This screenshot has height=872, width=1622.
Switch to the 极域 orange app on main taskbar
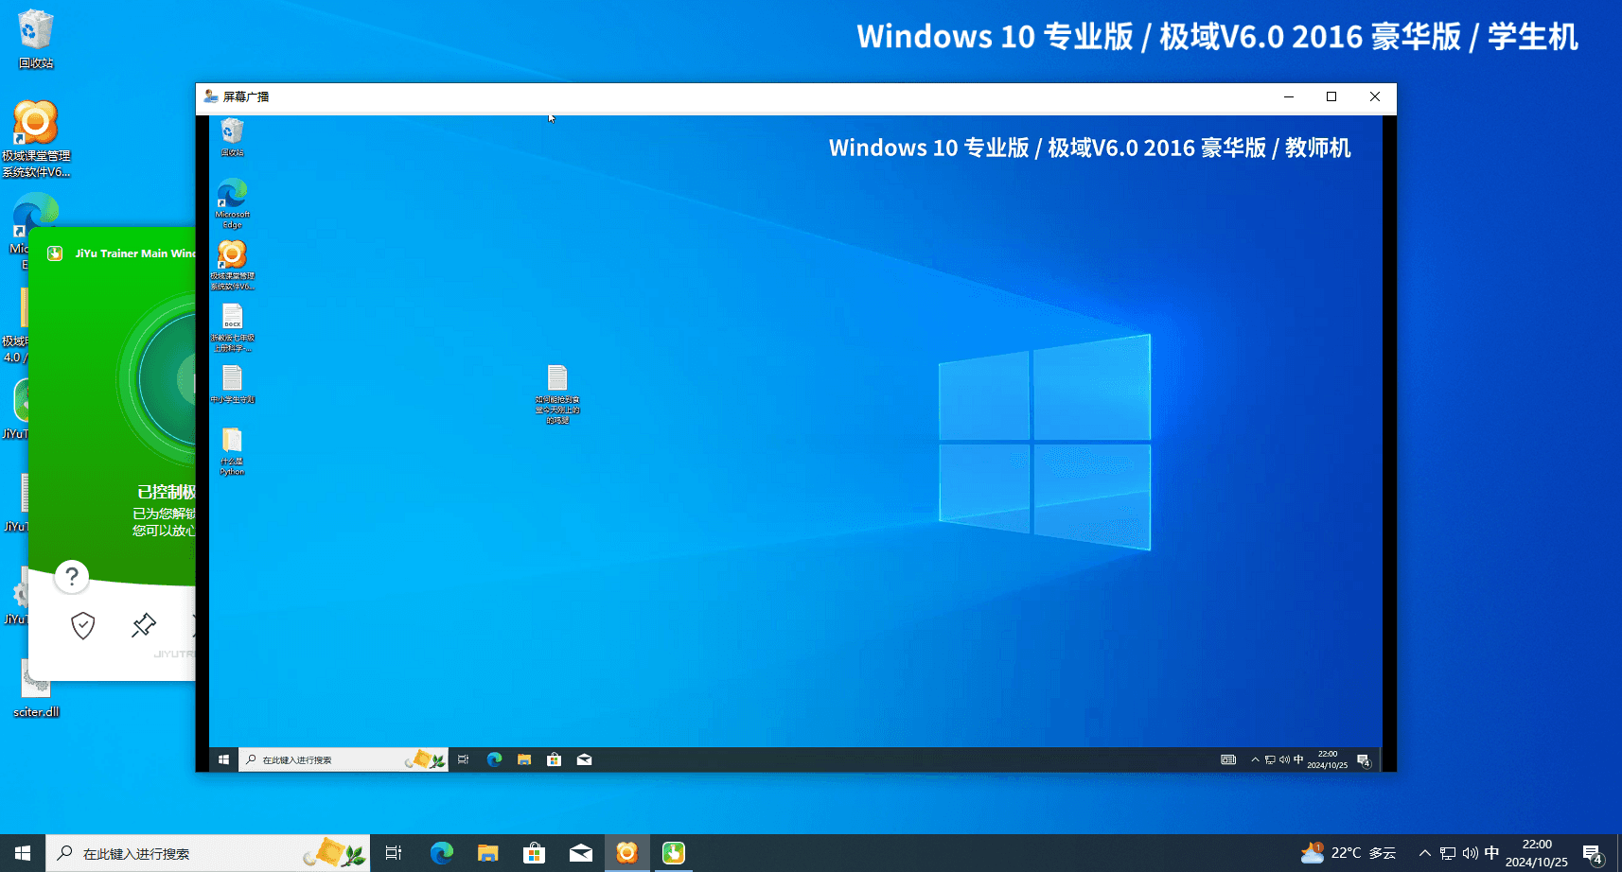(626, 853)
